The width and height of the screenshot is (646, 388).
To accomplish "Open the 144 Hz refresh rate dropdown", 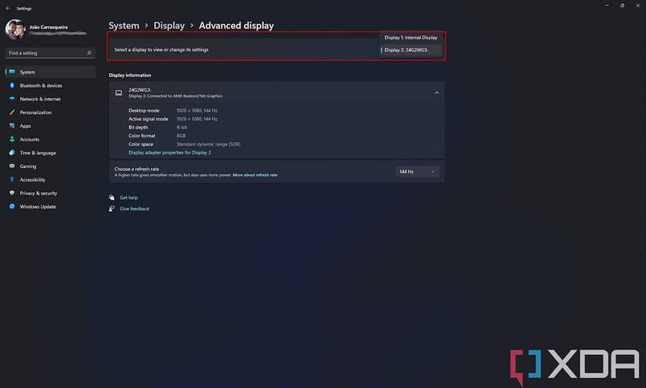I will click(x=417, y=172).
